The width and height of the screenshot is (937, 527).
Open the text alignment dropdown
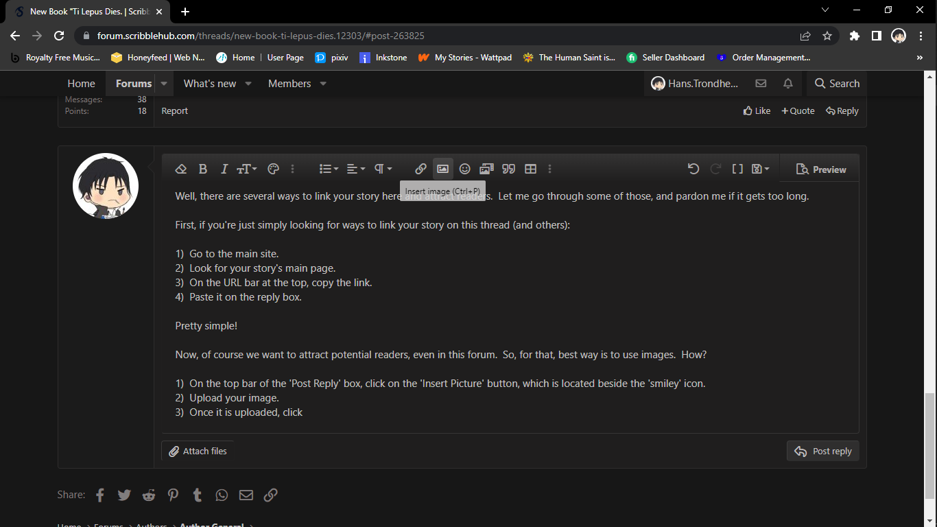tap(355, 169)
